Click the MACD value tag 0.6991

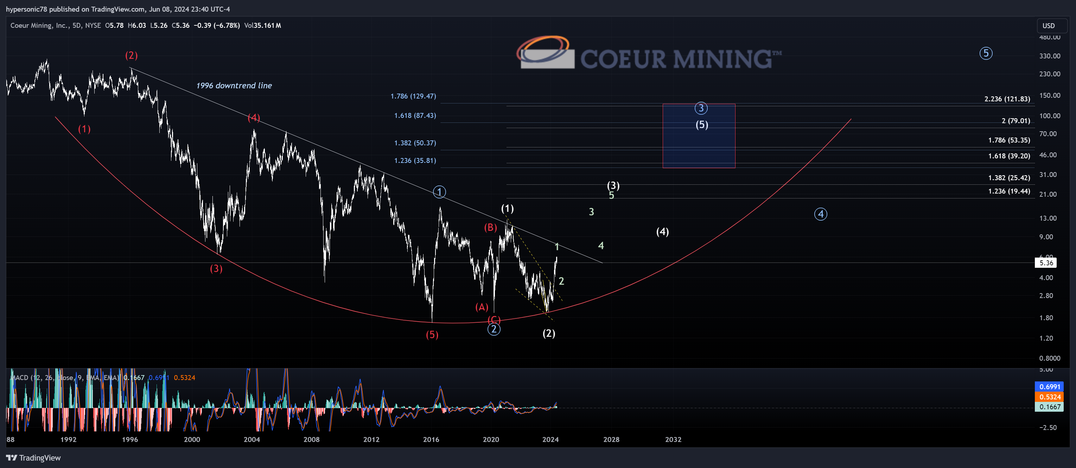click(1049, 386)
